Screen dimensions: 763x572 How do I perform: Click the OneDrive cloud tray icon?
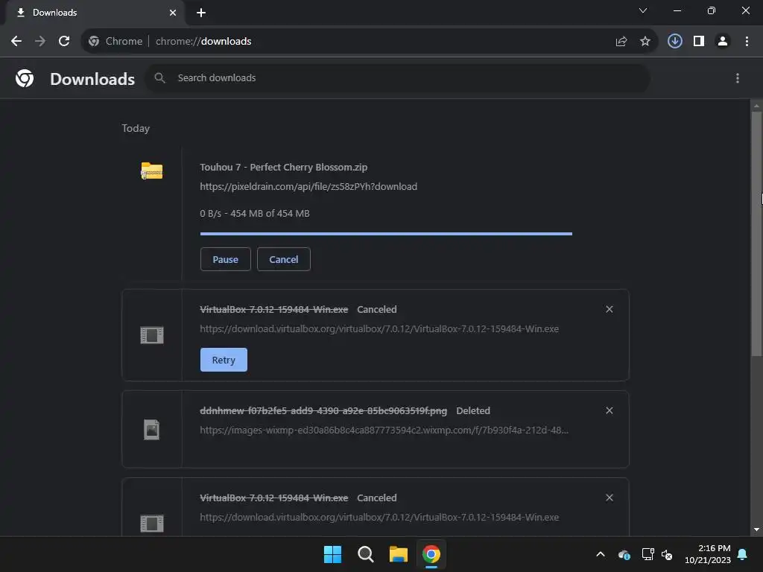coord(624,554)
